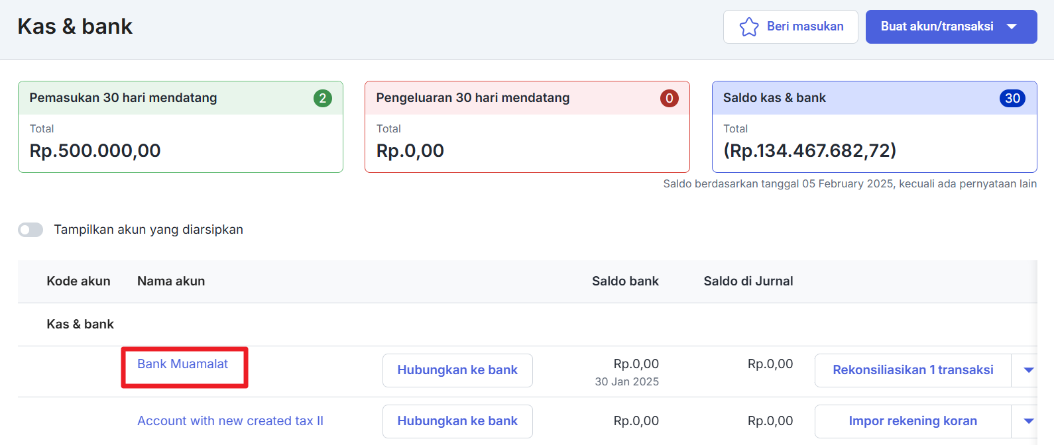This screenshot has width=1054, height=445.
Task: Click the 30 Jan 2025 date text
Action: coord(627,381)
